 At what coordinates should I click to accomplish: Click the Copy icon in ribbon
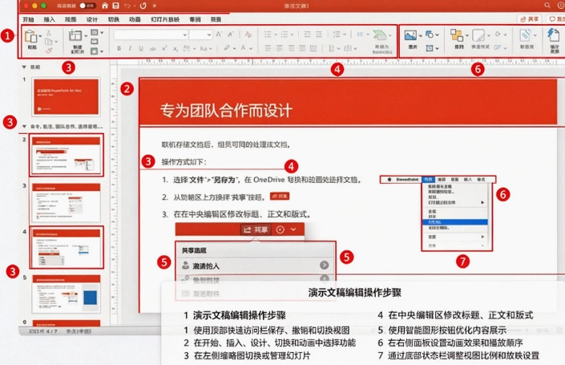[x=49, y=42]
